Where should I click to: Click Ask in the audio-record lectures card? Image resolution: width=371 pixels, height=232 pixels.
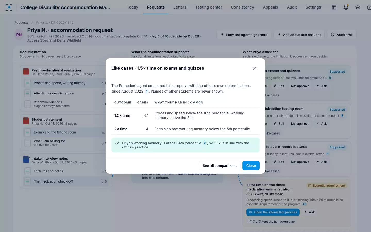click(322, 162)
